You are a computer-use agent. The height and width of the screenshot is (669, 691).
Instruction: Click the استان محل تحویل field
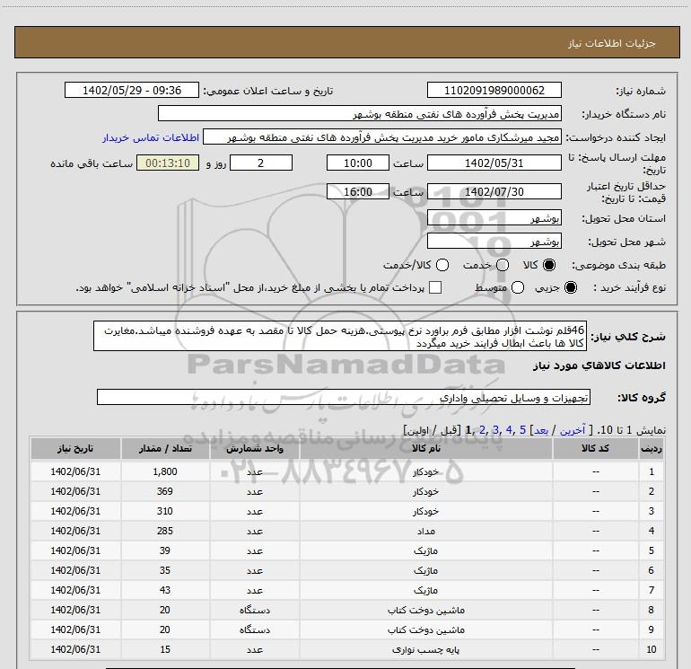[494, 219]
